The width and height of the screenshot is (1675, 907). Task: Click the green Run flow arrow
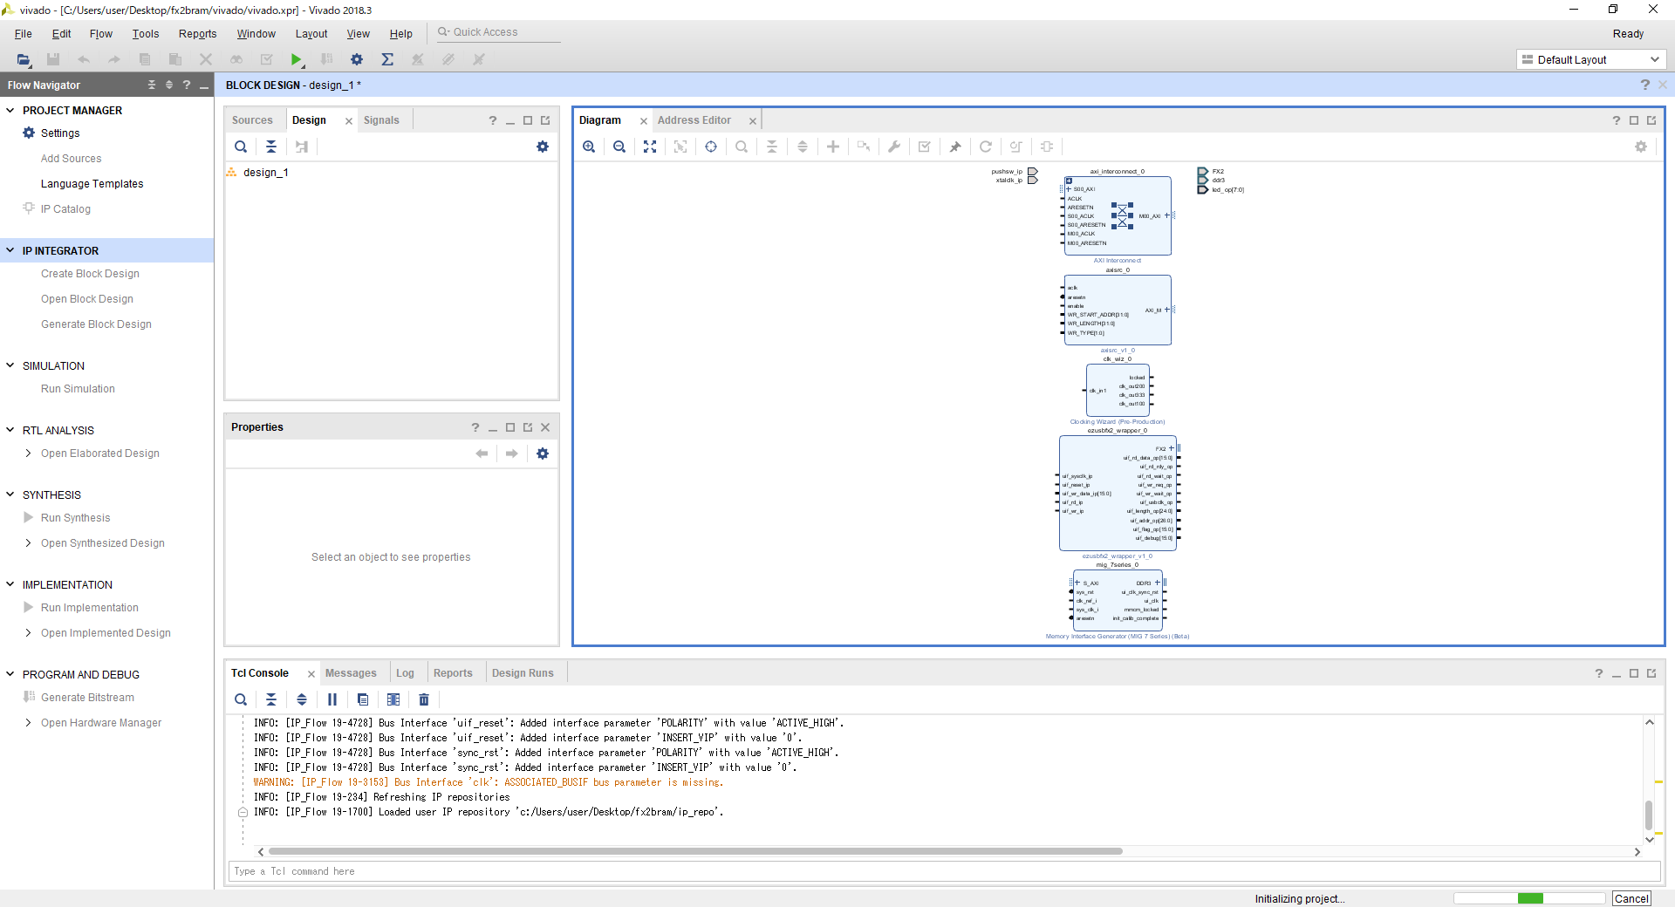[x=297, y=59]
